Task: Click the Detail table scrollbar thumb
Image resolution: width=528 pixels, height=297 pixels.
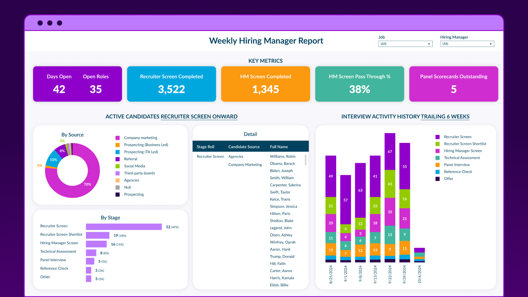Action: click(x=305, y=160)
